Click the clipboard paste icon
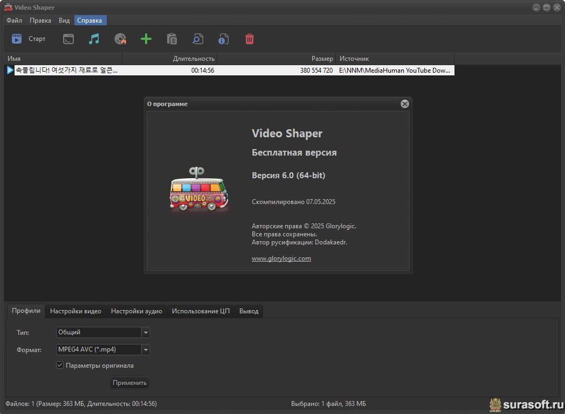This screenshot has width=565, height=414. 172,39
